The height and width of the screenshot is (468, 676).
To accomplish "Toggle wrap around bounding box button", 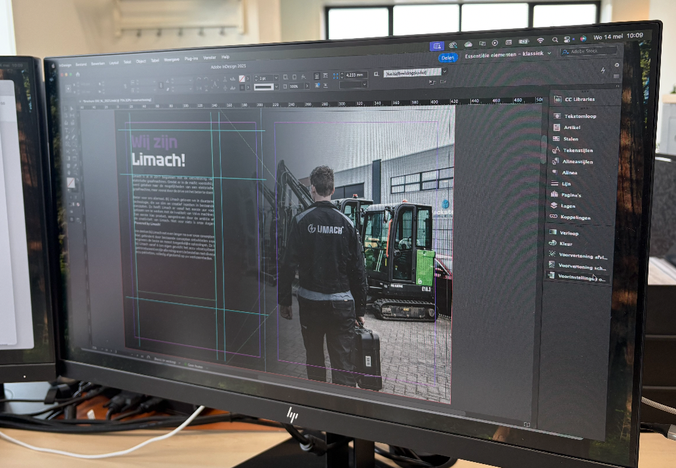I will (326, 75).
